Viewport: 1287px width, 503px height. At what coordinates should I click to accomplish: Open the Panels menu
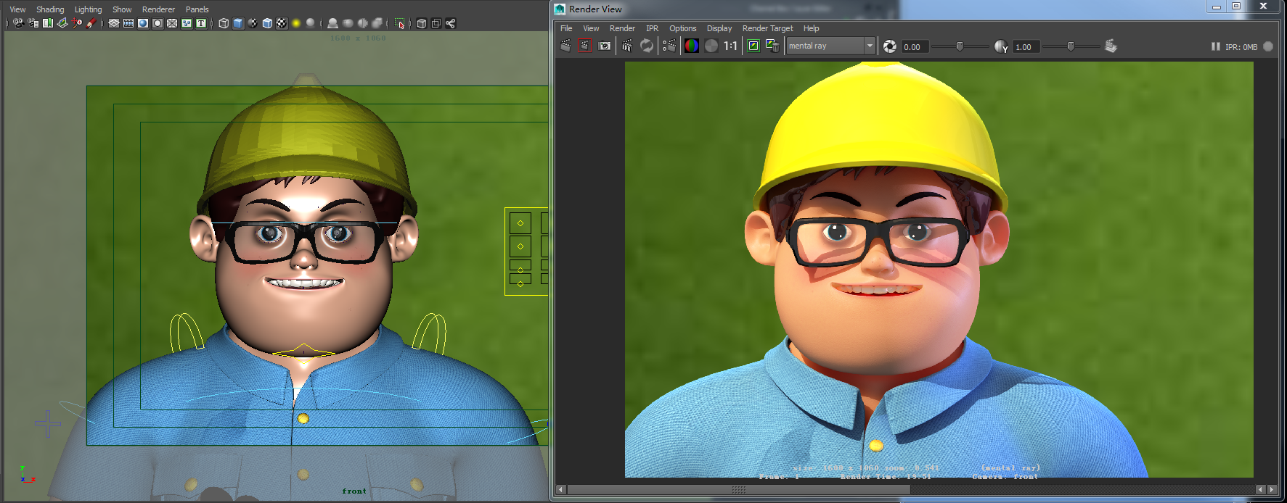click(x=197, y=9)
